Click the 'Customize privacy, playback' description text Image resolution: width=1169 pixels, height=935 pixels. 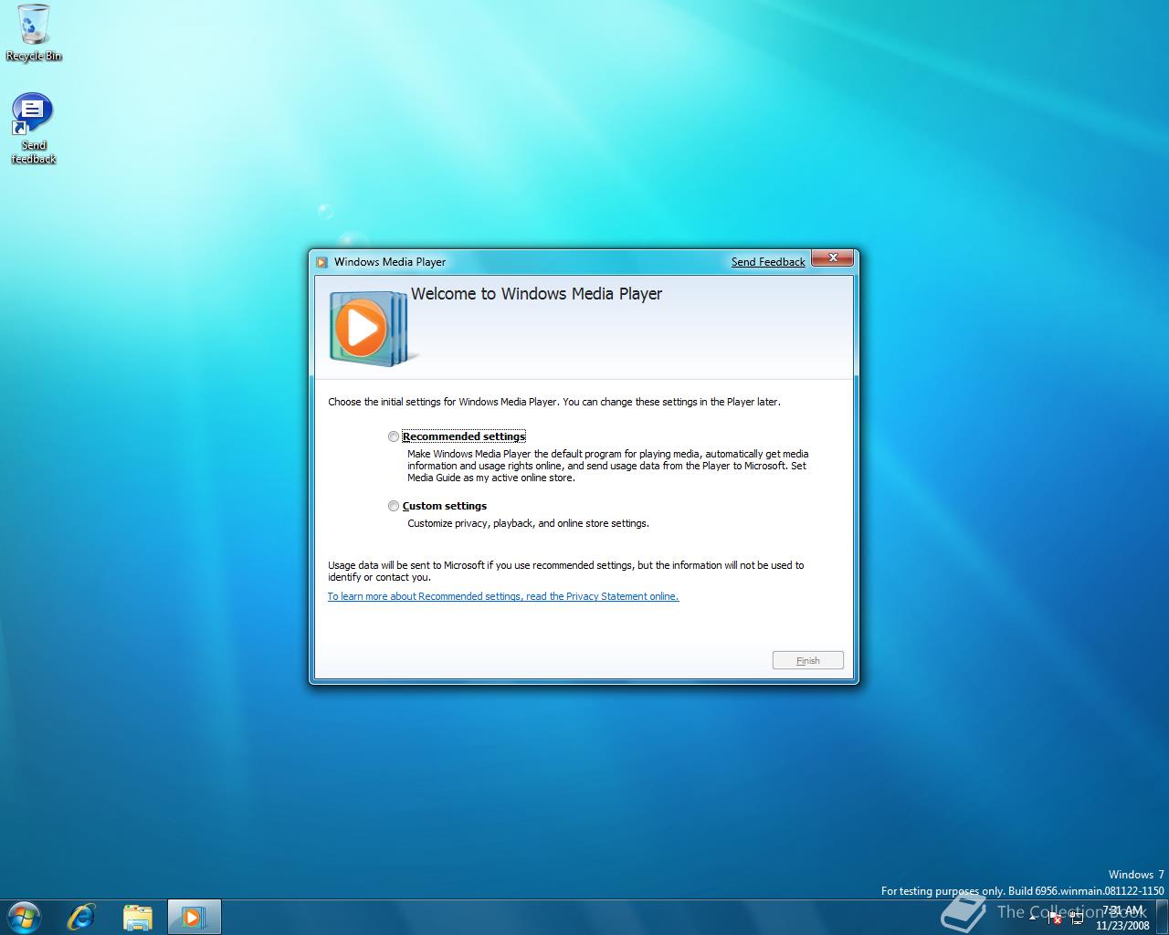point(528,523)
